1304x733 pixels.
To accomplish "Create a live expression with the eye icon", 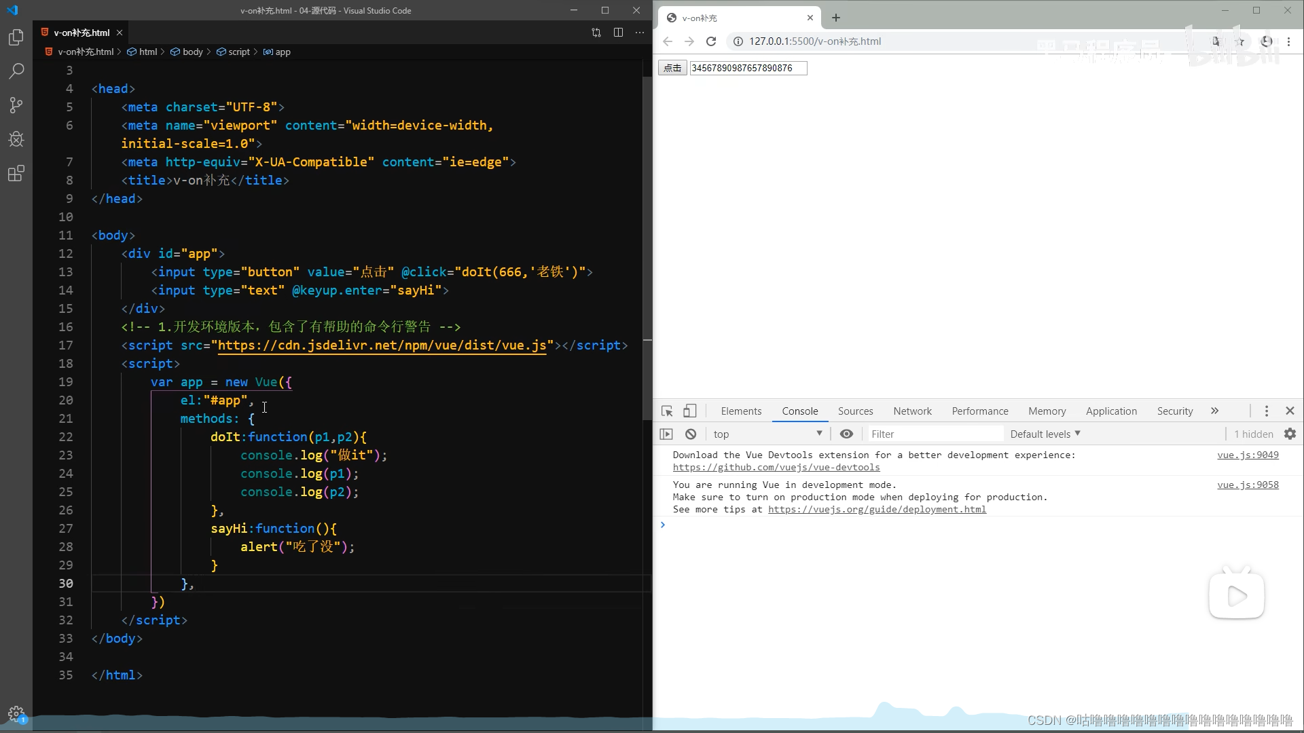I will pyautogui.click(x=846, y=434).
